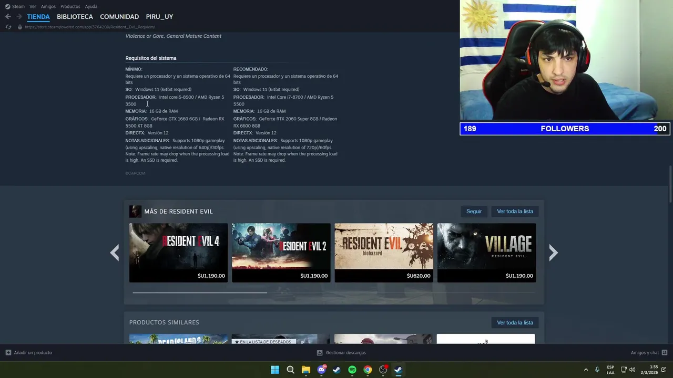
Task: Switch to the COMUNIDAD tab
Action: point(119,17)
